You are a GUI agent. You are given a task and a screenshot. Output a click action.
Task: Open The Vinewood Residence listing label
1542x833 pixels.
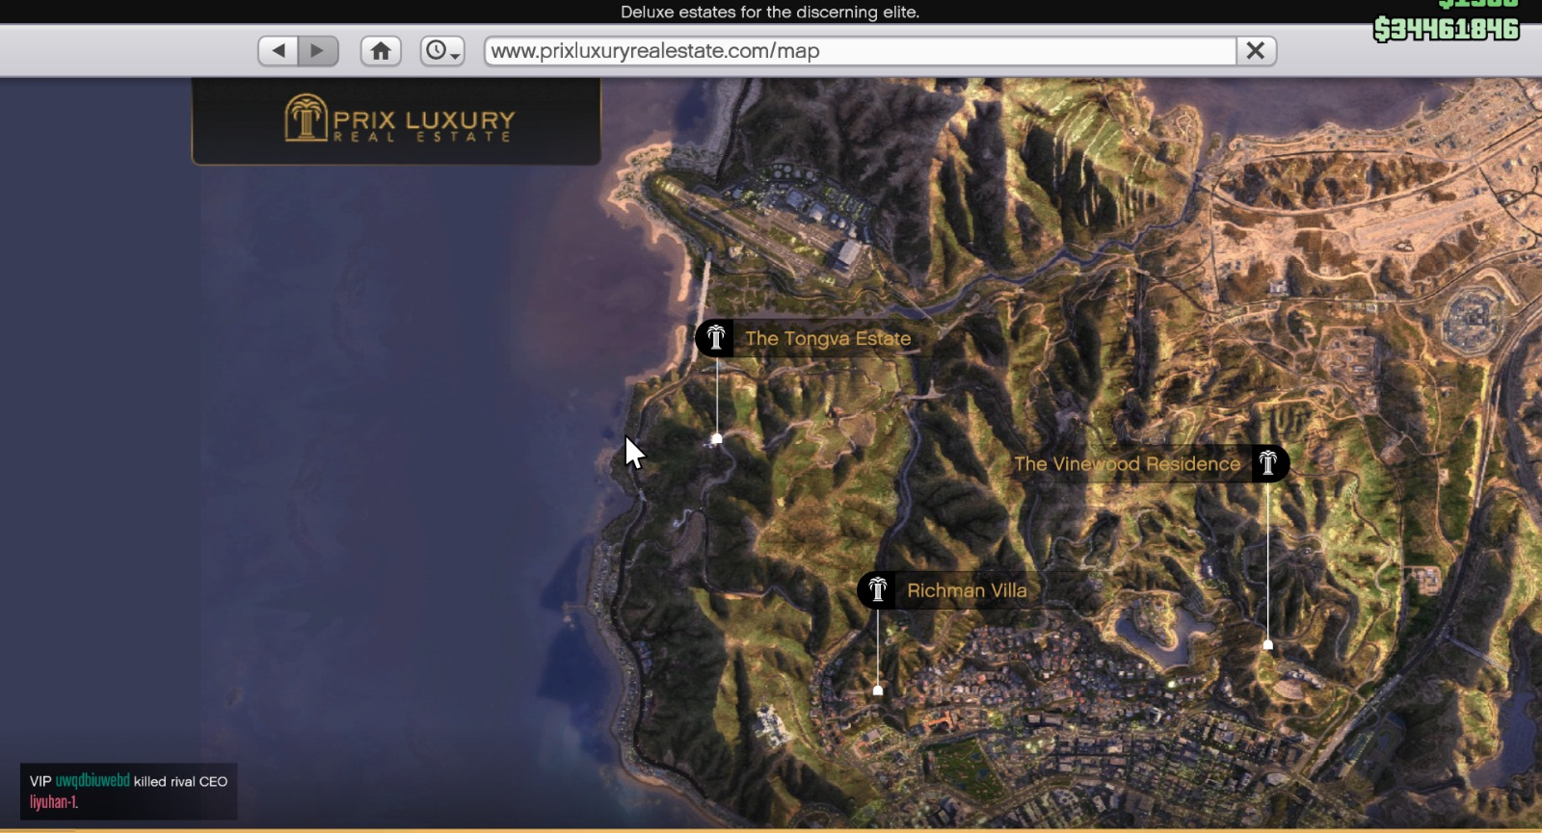tap(1127, 464)
